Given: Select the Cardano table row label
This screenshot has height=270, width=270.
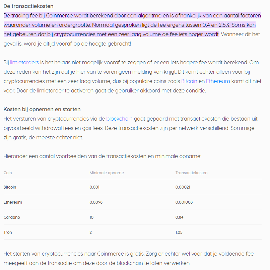Looking at the screenshot, I should point(12,217).
